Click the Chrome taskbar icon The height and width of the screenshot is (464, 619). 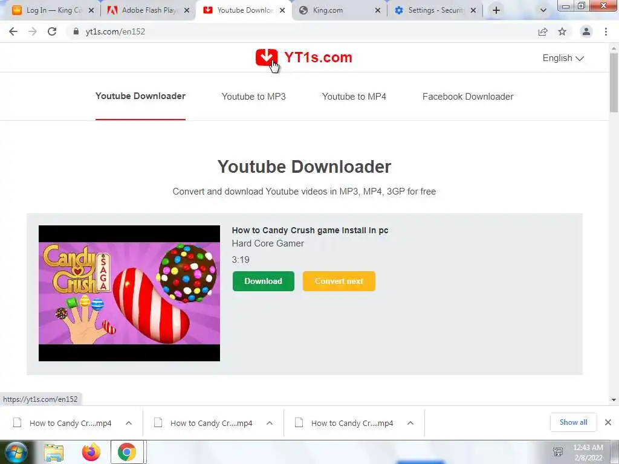tap(127, 452)
